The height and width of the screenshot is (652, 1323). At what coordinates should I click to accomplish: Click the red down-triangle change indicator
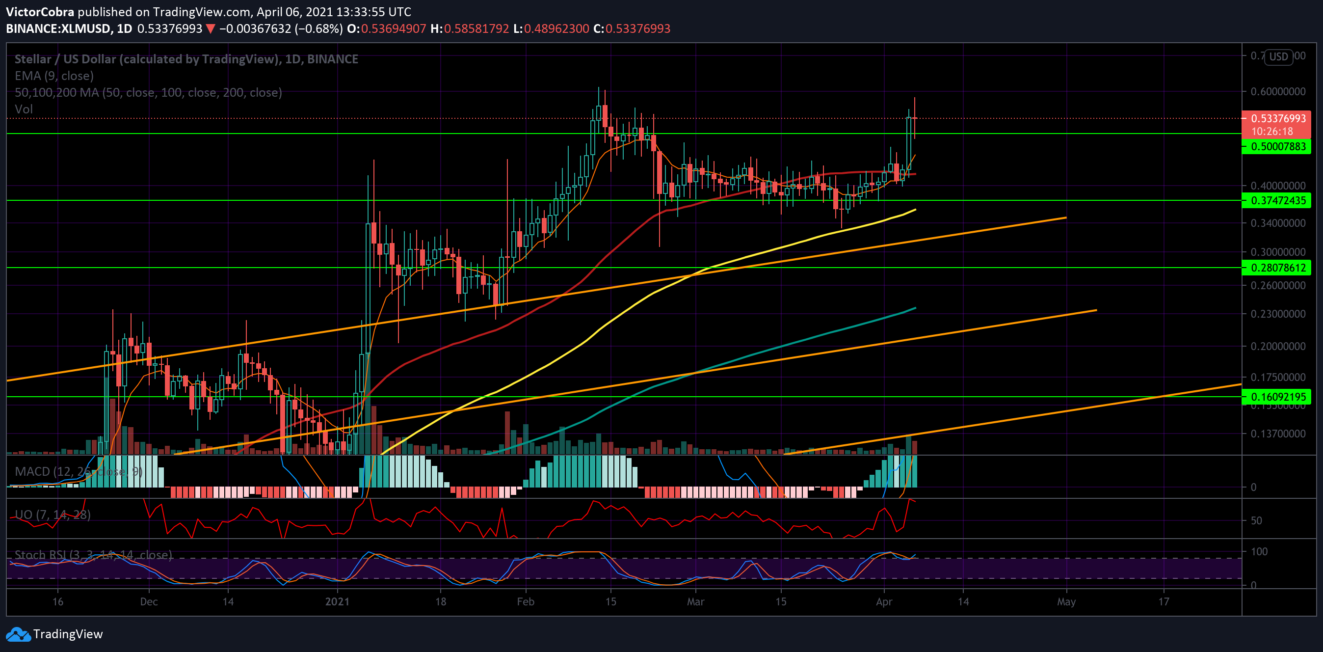(210, 29)
